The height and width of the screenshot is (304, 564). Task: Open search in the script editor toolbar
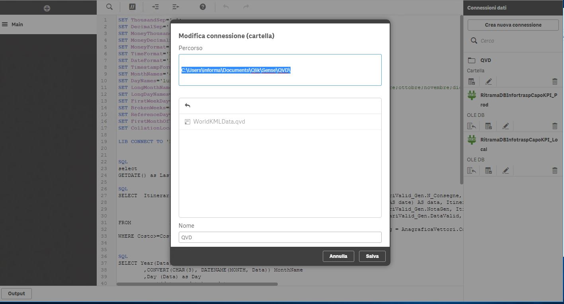(109, 7)
